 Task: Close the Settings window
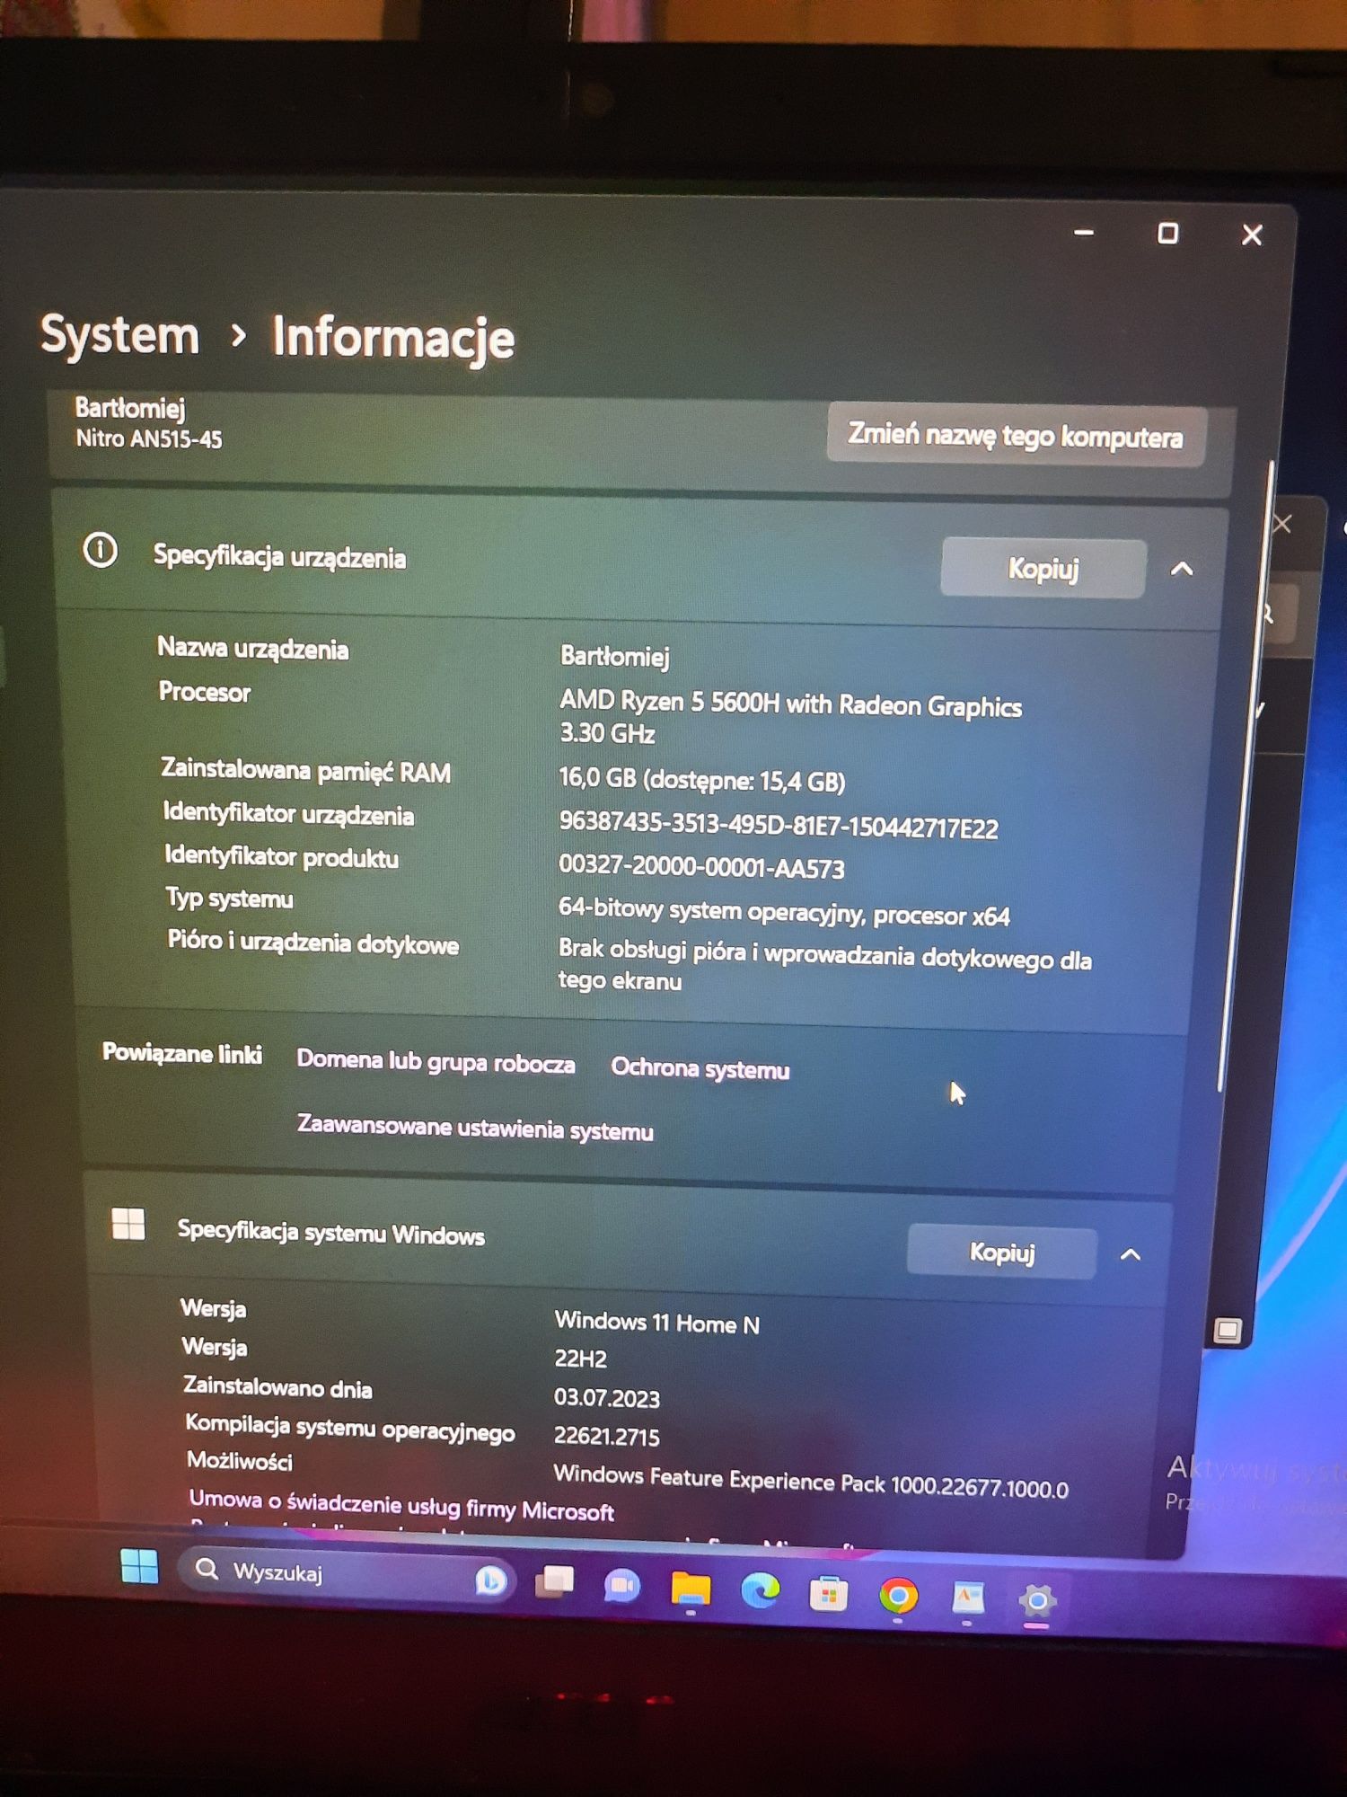tap(1252, 235)
